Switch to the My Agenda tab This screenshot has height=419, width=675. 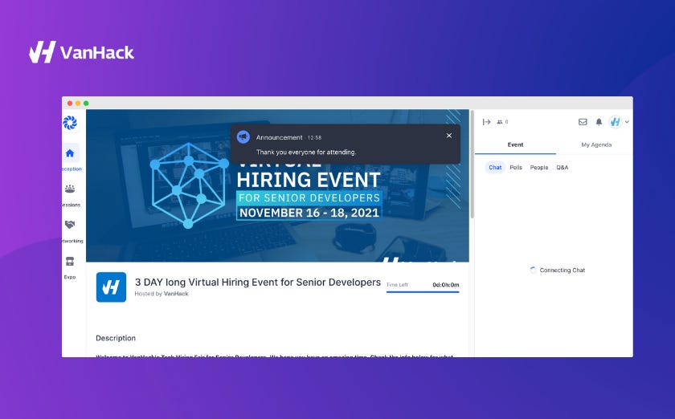596,145
